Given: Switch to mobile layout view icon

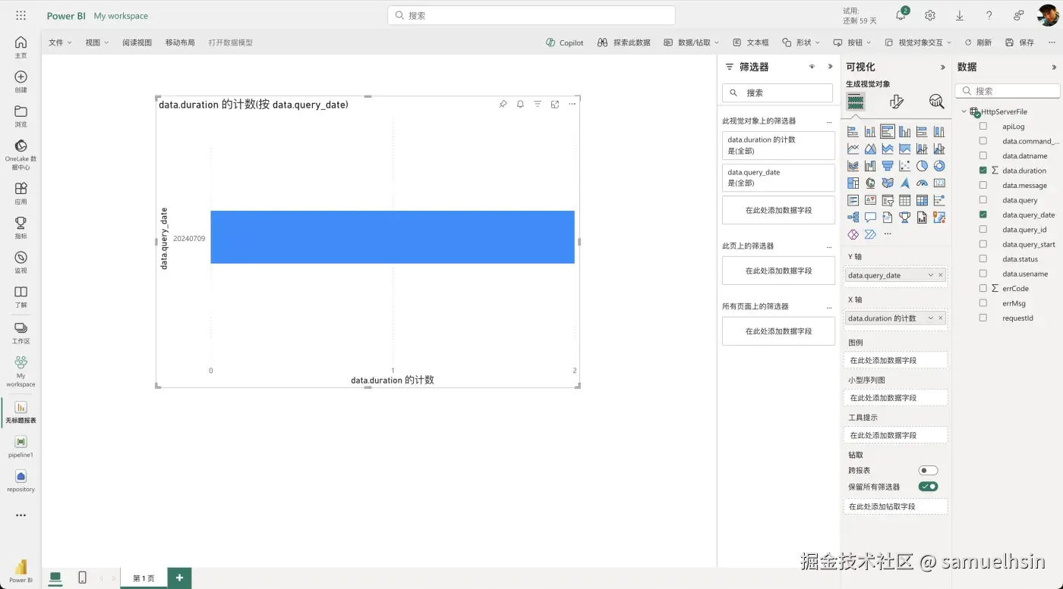Looking at the screenshot, I should click(x=82, y=578).
